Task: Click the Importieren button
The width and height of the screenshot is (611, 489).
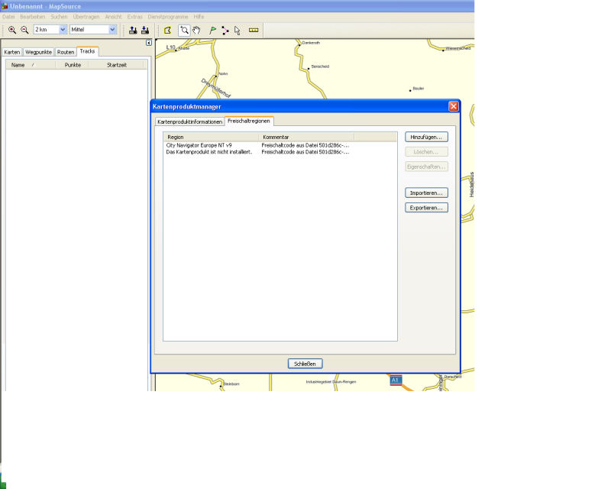Action: click(x=426, y=193)
